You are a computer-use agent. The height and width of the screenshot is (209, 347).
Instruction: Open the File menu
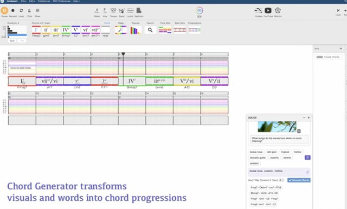[x=23, y=1]
